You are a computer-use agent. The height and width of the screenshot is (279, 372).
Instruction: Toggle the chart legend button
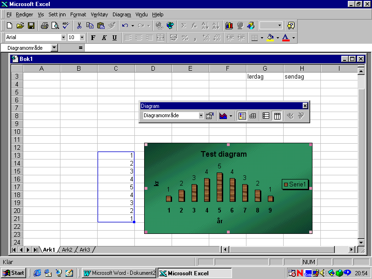[x=242, y=116]
